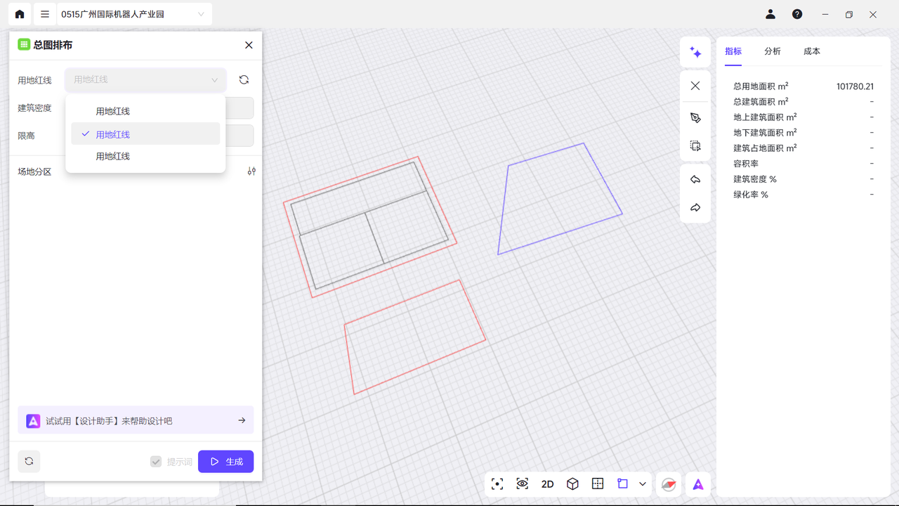This screenshot has height=506, width=899.
Task: Click the undo arrow icon
Action: (695, 180)
